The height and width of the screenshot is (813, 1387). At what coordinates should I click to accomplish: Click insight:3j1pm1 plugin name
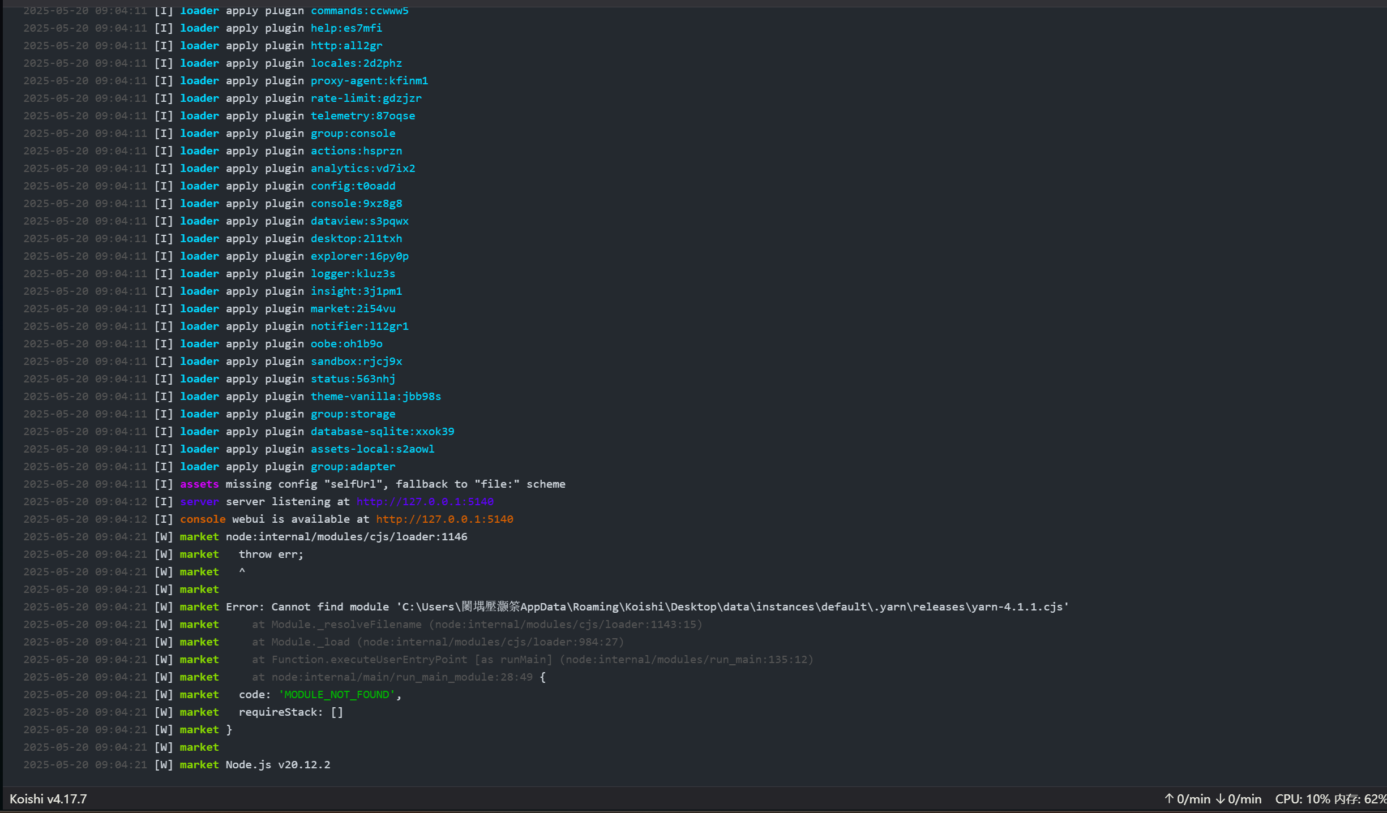(356, 291)
